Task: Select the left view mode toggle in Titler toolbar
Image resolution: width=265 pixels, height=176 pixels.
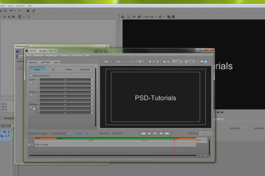Action: coord(202,62)
